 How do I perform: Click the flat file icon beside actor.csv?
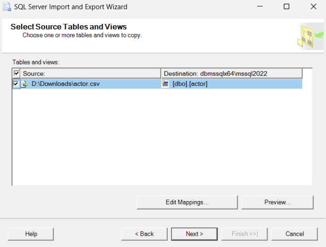pos(24,84)
